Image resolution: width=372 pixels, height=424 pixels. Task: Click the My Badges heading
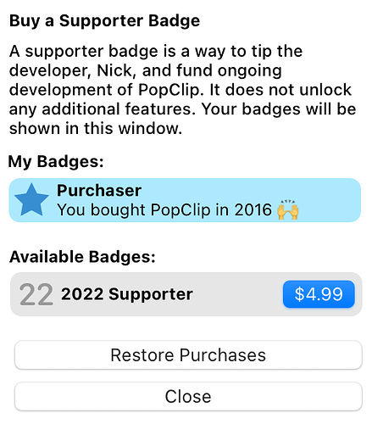[56, 161]
